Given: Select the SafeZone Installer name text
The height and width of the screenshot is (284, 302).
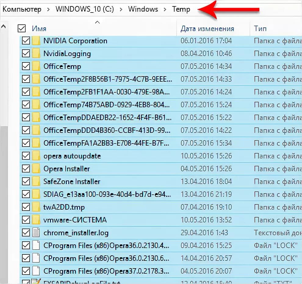Looking at the screenshot, I should 72,181.
